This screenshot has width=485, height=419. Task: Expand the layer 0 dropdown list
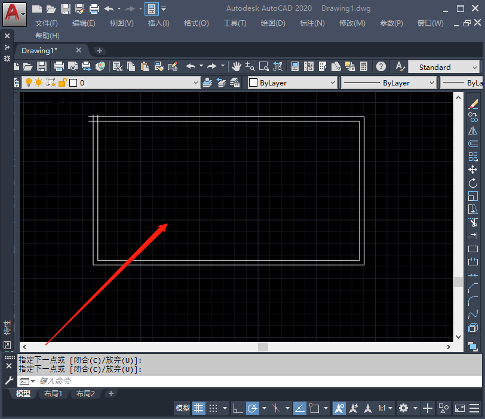point(196,82)
